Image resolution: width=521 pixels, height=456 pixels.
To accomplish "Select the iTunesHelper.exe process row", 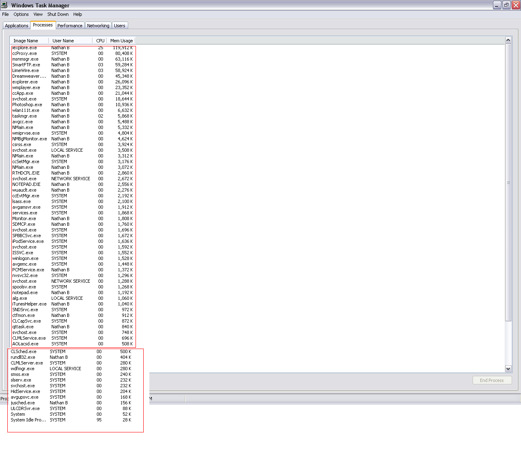I will pos(29,304).
